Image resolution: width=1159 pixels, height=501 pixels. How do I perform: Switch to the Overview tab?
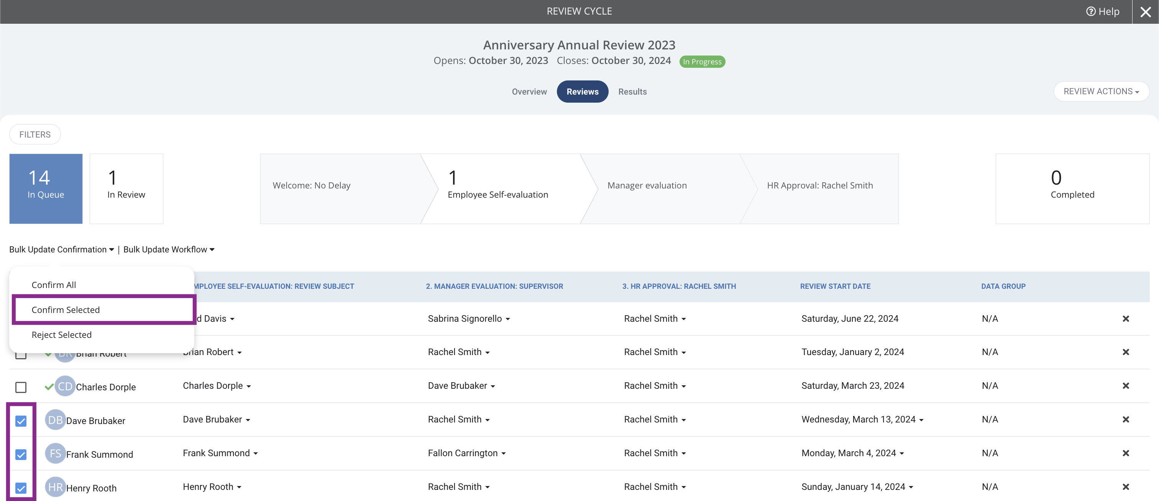click(529, 92)
